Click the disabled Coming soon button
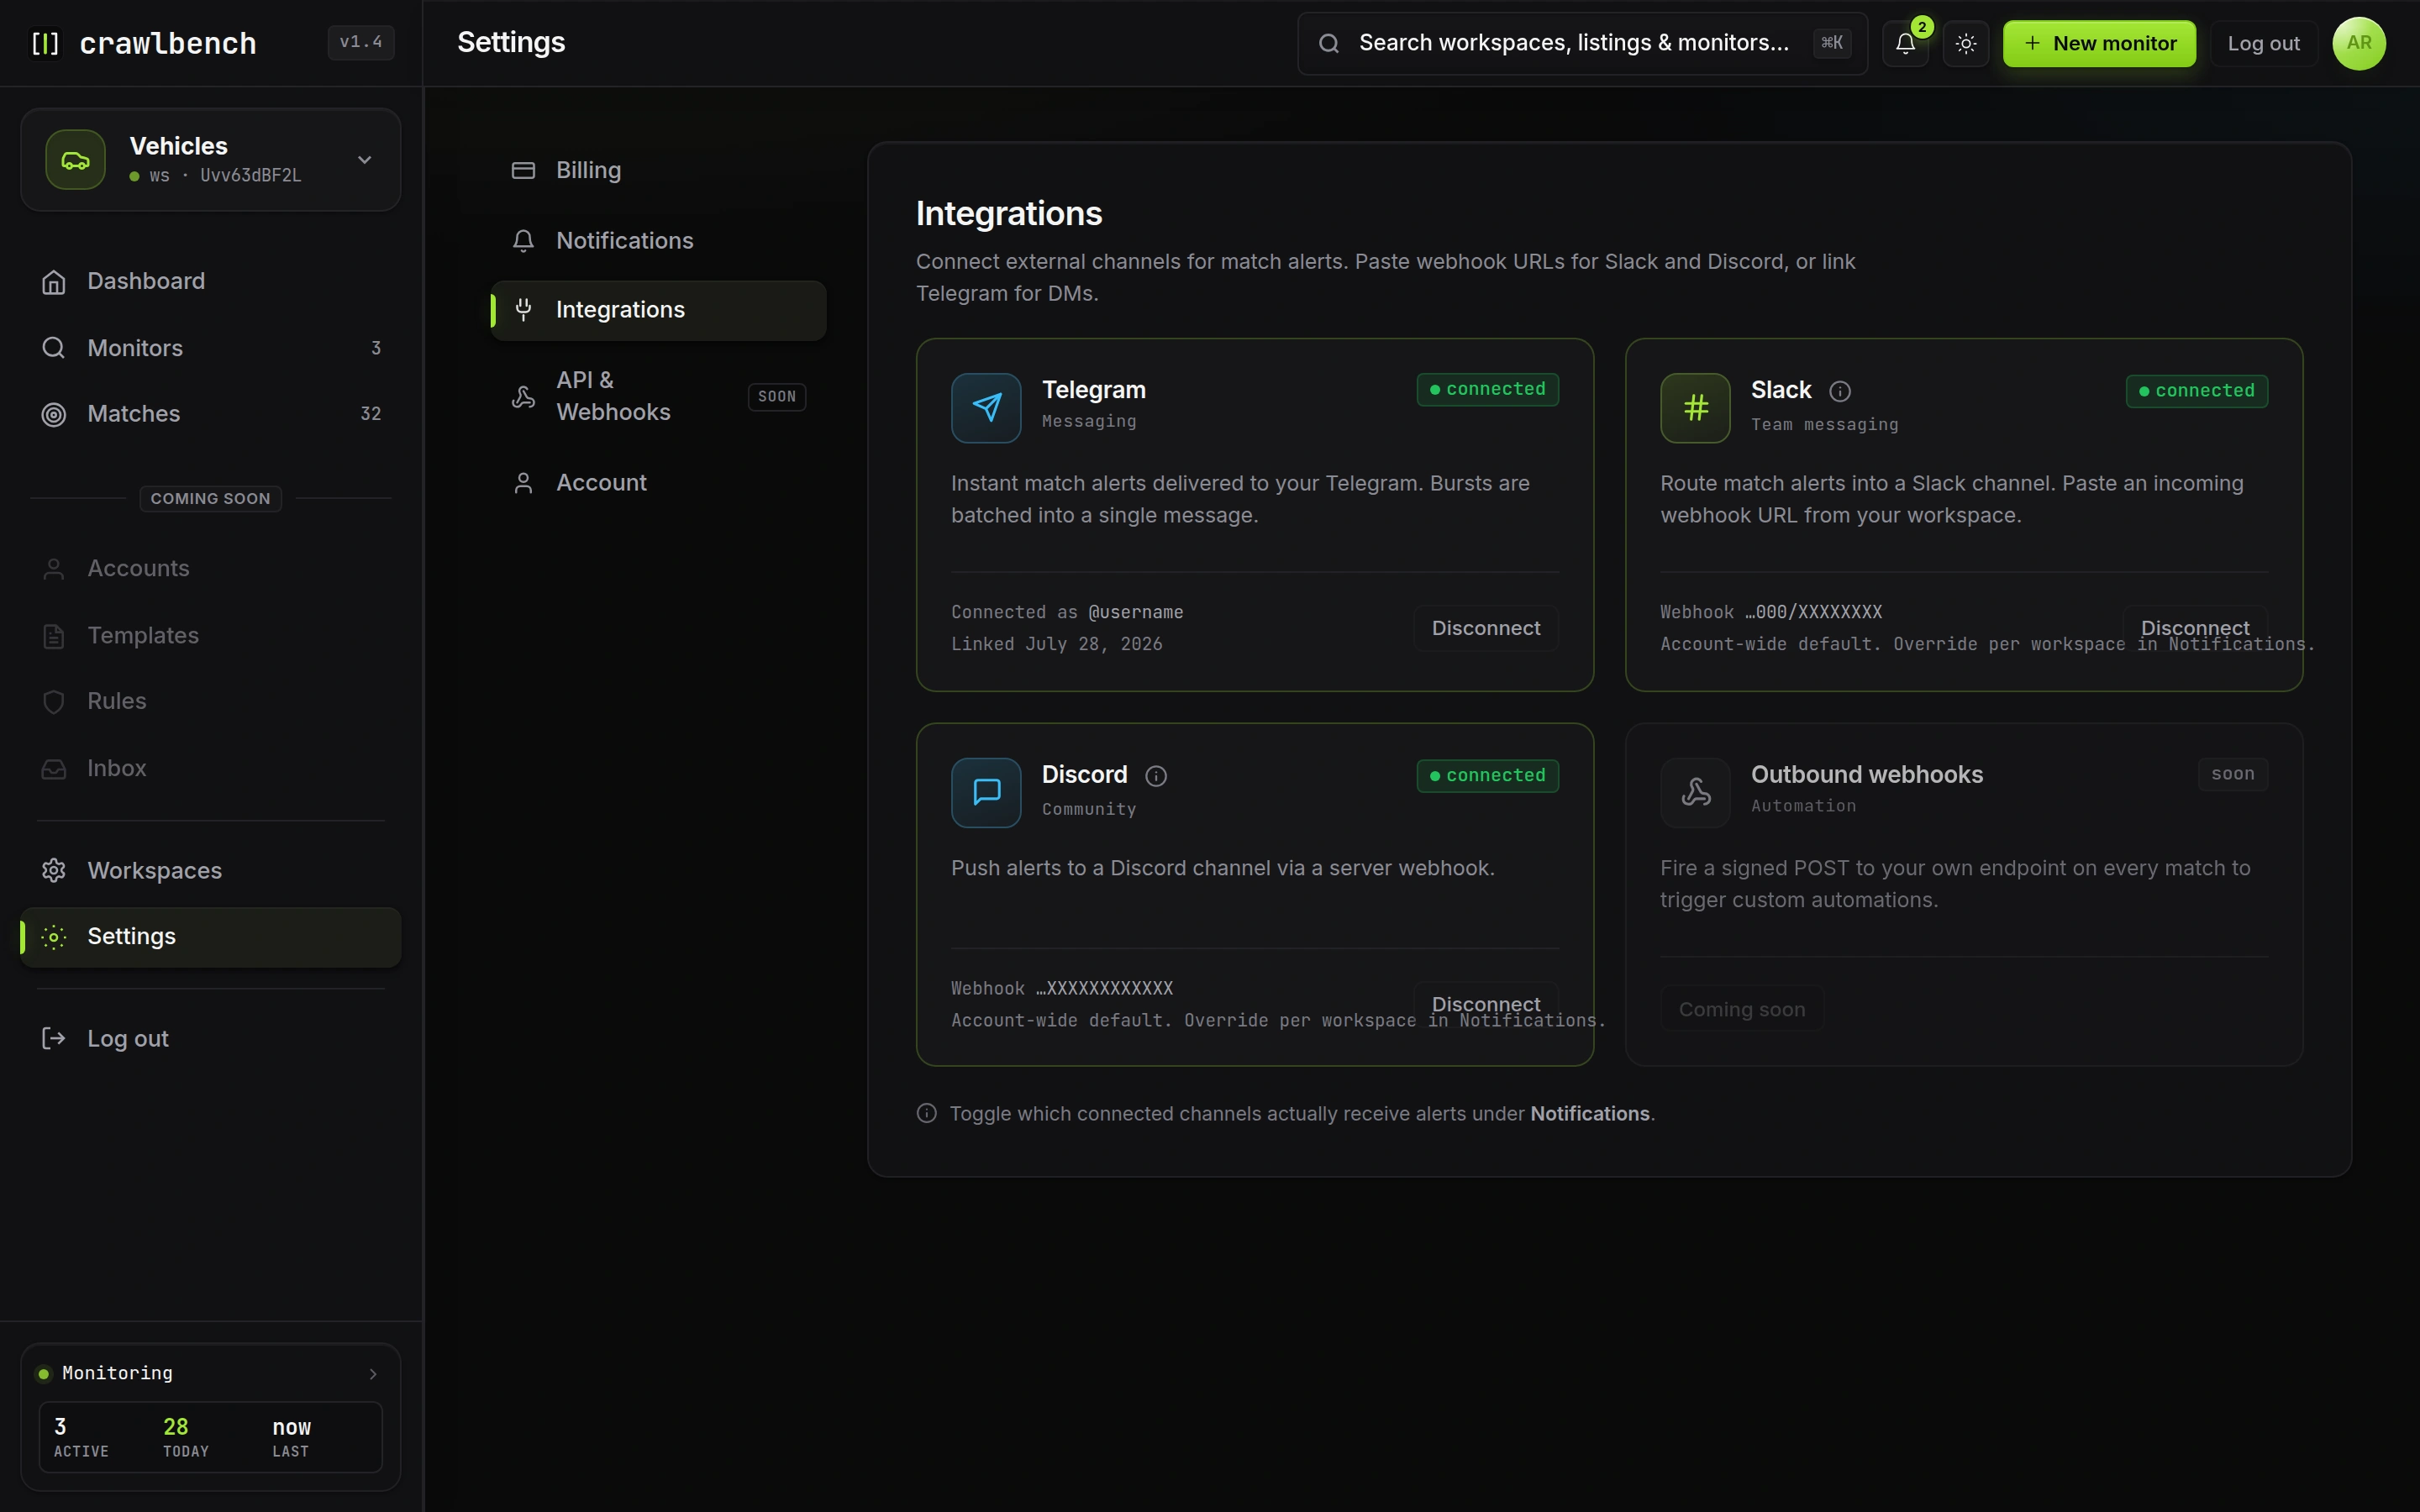Screen dimensions: 2420x1512 coord(1741,1010)
